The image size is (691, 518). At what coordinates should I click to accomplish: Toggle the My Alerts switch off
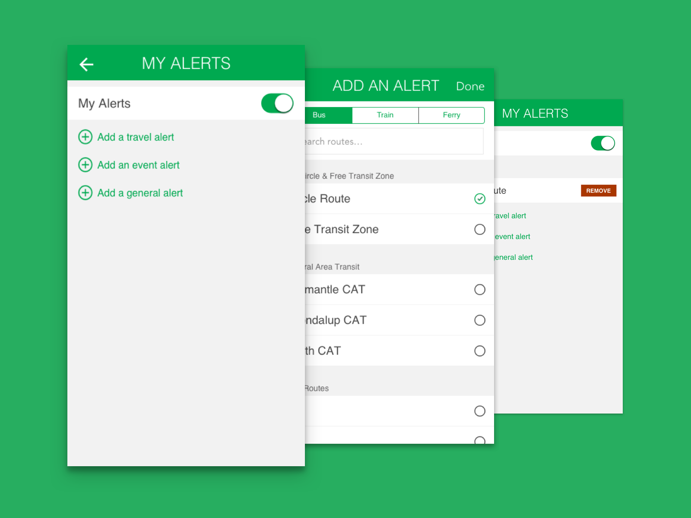click(x=277, y=104)
